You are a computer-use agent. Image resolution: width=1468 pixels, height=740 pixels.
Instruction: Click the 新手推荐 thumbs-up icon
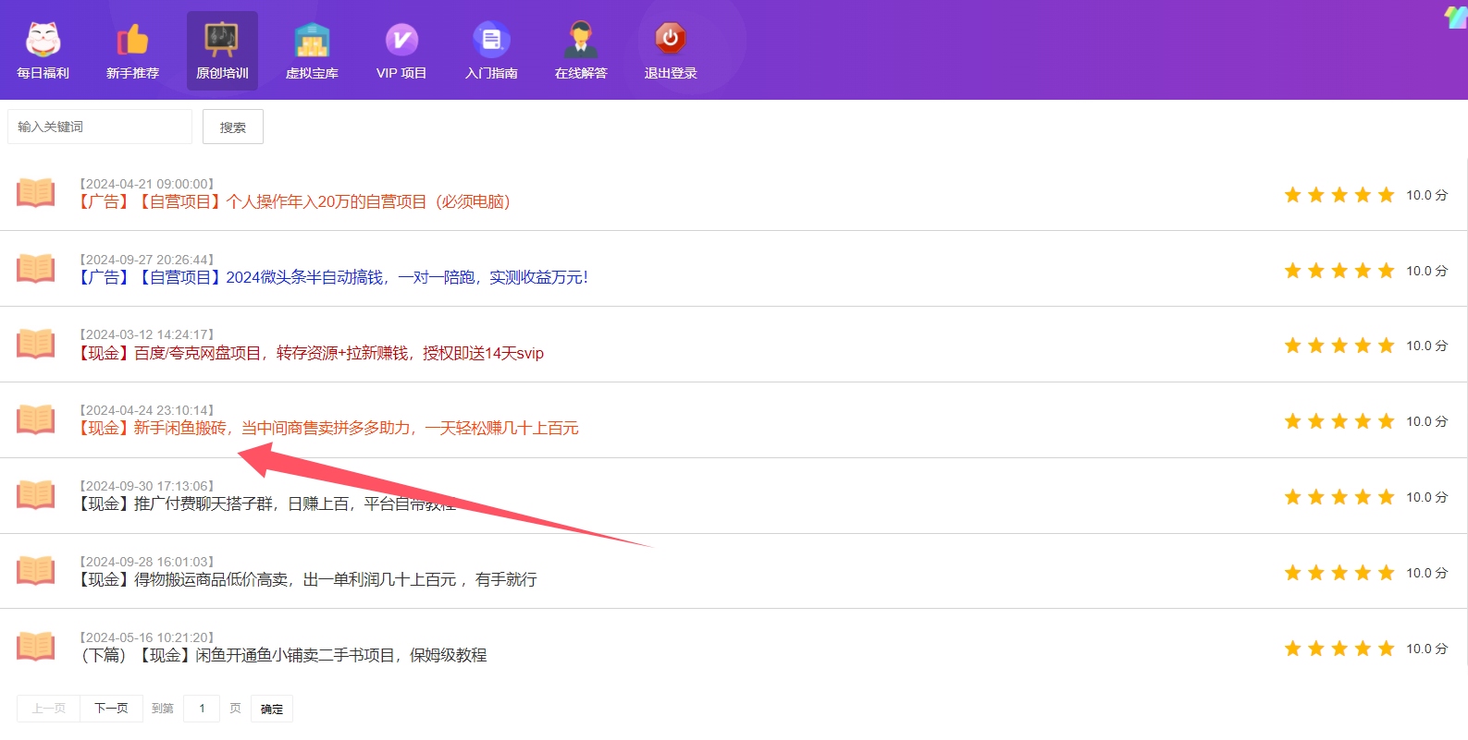[x=132, y=40]
